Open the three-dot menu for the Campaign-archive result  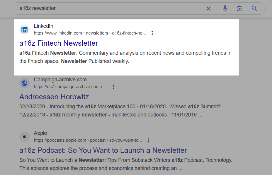(x=113, y=87)
